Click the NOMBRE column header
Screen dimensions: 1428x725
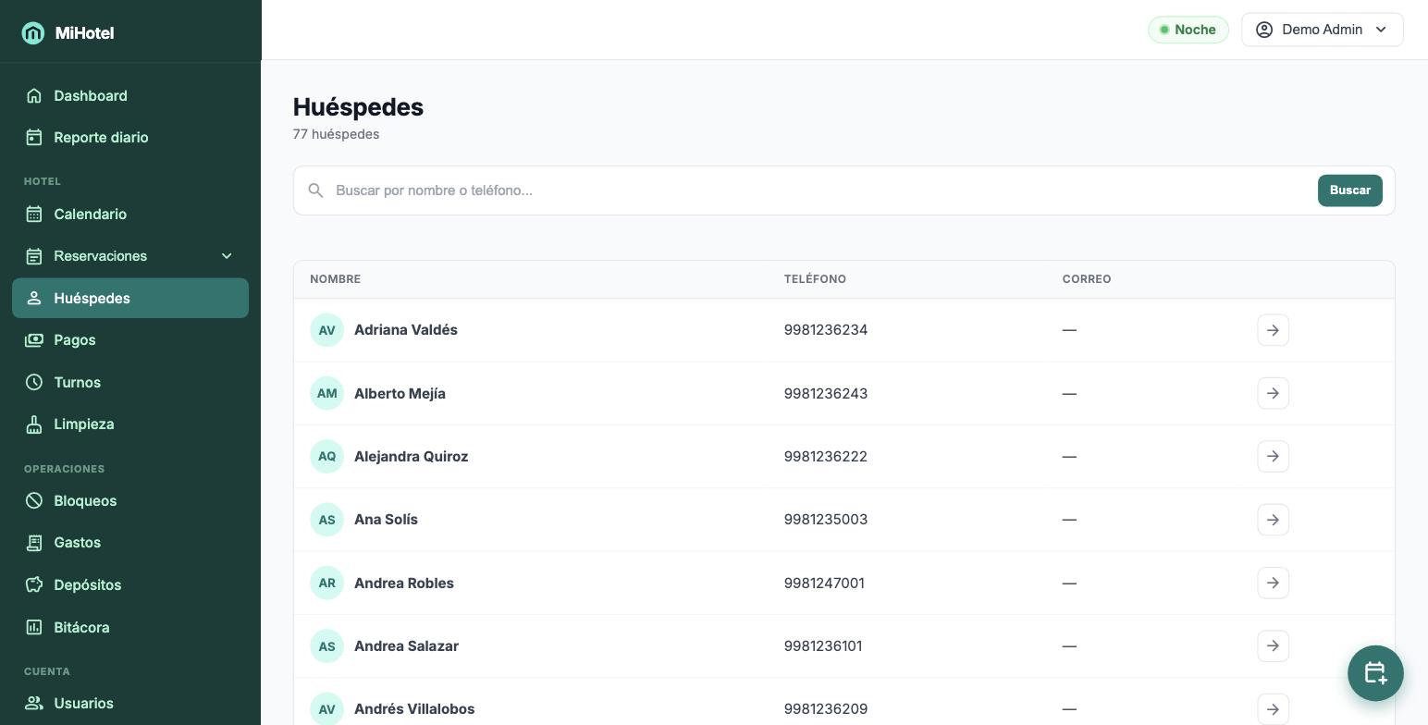coord(335,279)
